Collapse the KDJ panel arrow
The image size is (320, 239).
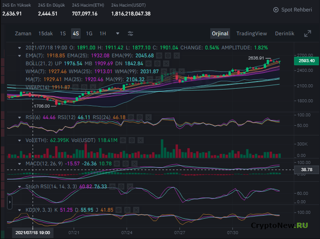coord(19,210)
